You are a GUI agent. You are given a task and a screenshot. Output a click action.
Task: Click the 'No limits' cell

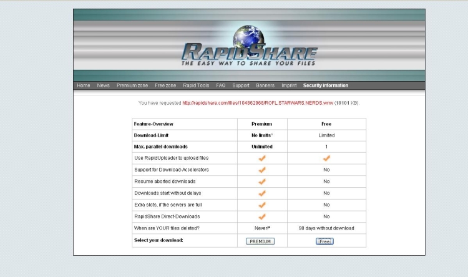click(262, 135)
